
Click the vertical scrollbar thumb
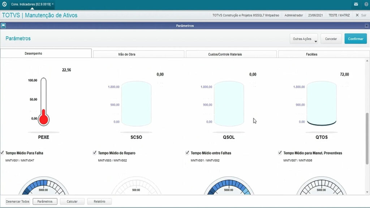[x=367, y=138]
